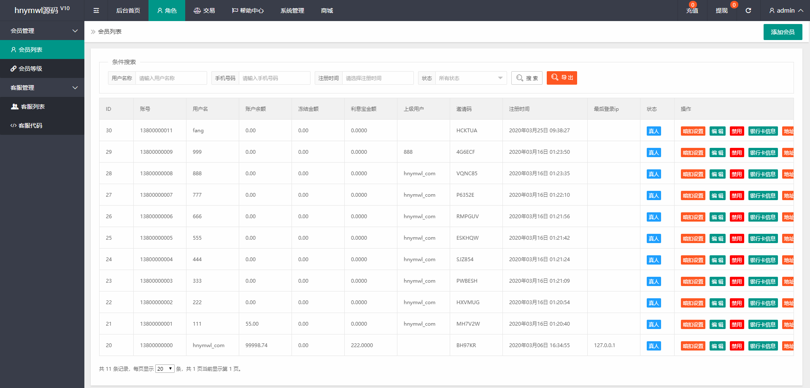Open 会员等级 in the sidebar

tap(30, 69)
